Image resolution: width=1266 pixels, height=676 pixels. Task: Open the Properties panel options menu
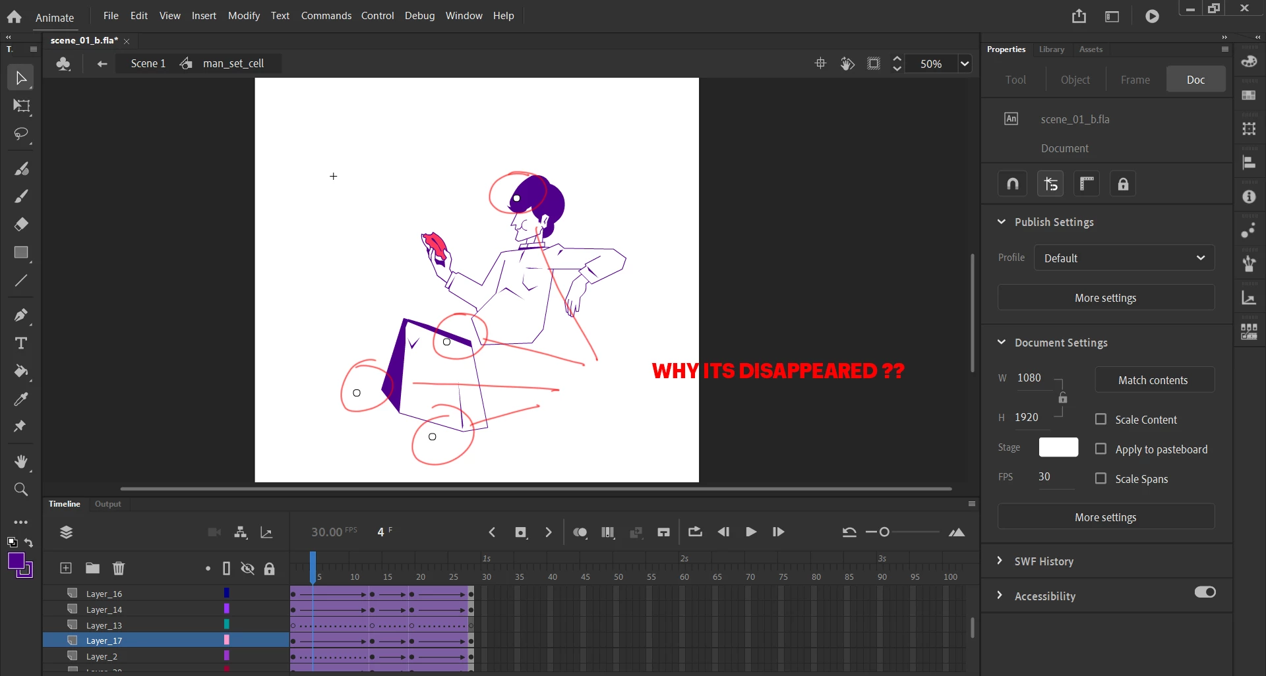click(x=1225, y=49)
